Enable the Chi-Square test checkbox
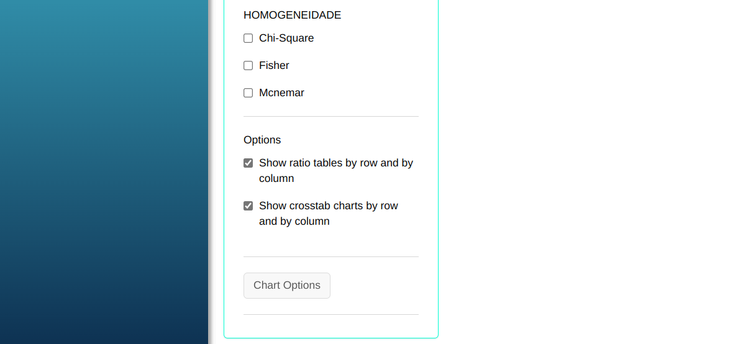756x344 pixels. (x=248, y=38)
